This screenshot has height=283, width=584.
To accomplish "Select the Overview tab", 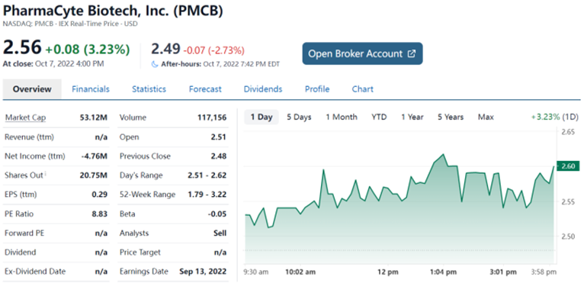I will [32, 89].
